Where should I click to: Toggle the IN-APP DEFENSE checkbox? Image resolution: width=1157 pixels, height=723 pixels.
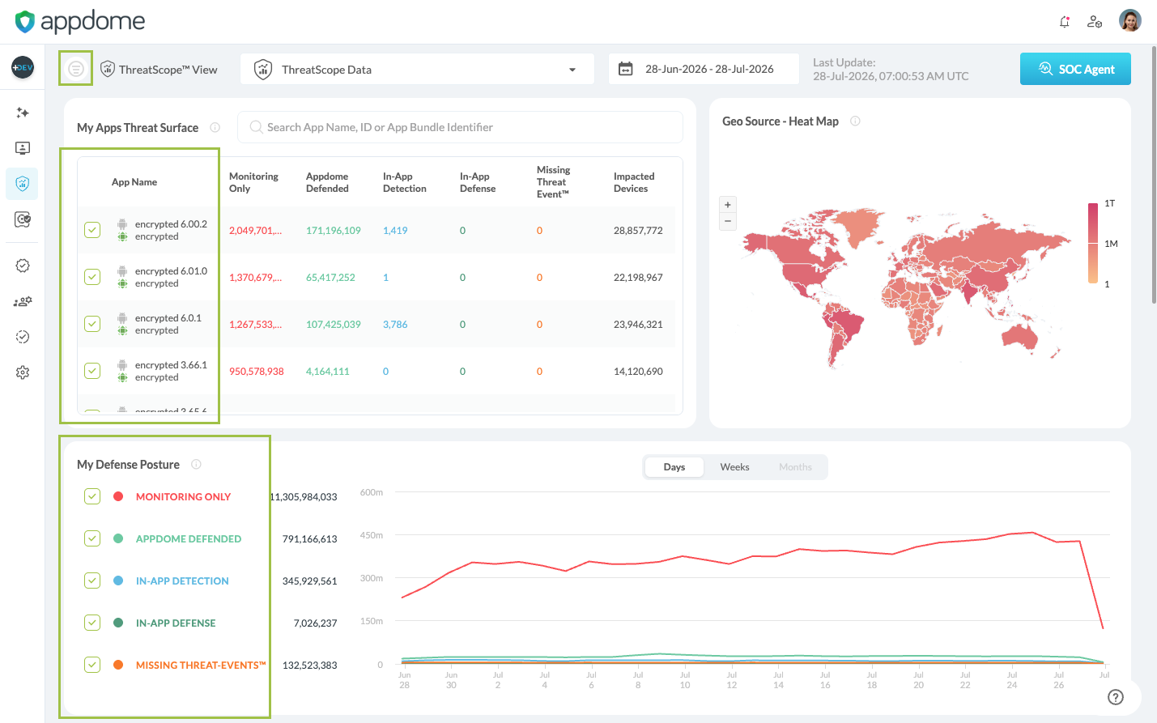(x=92, y=623)
